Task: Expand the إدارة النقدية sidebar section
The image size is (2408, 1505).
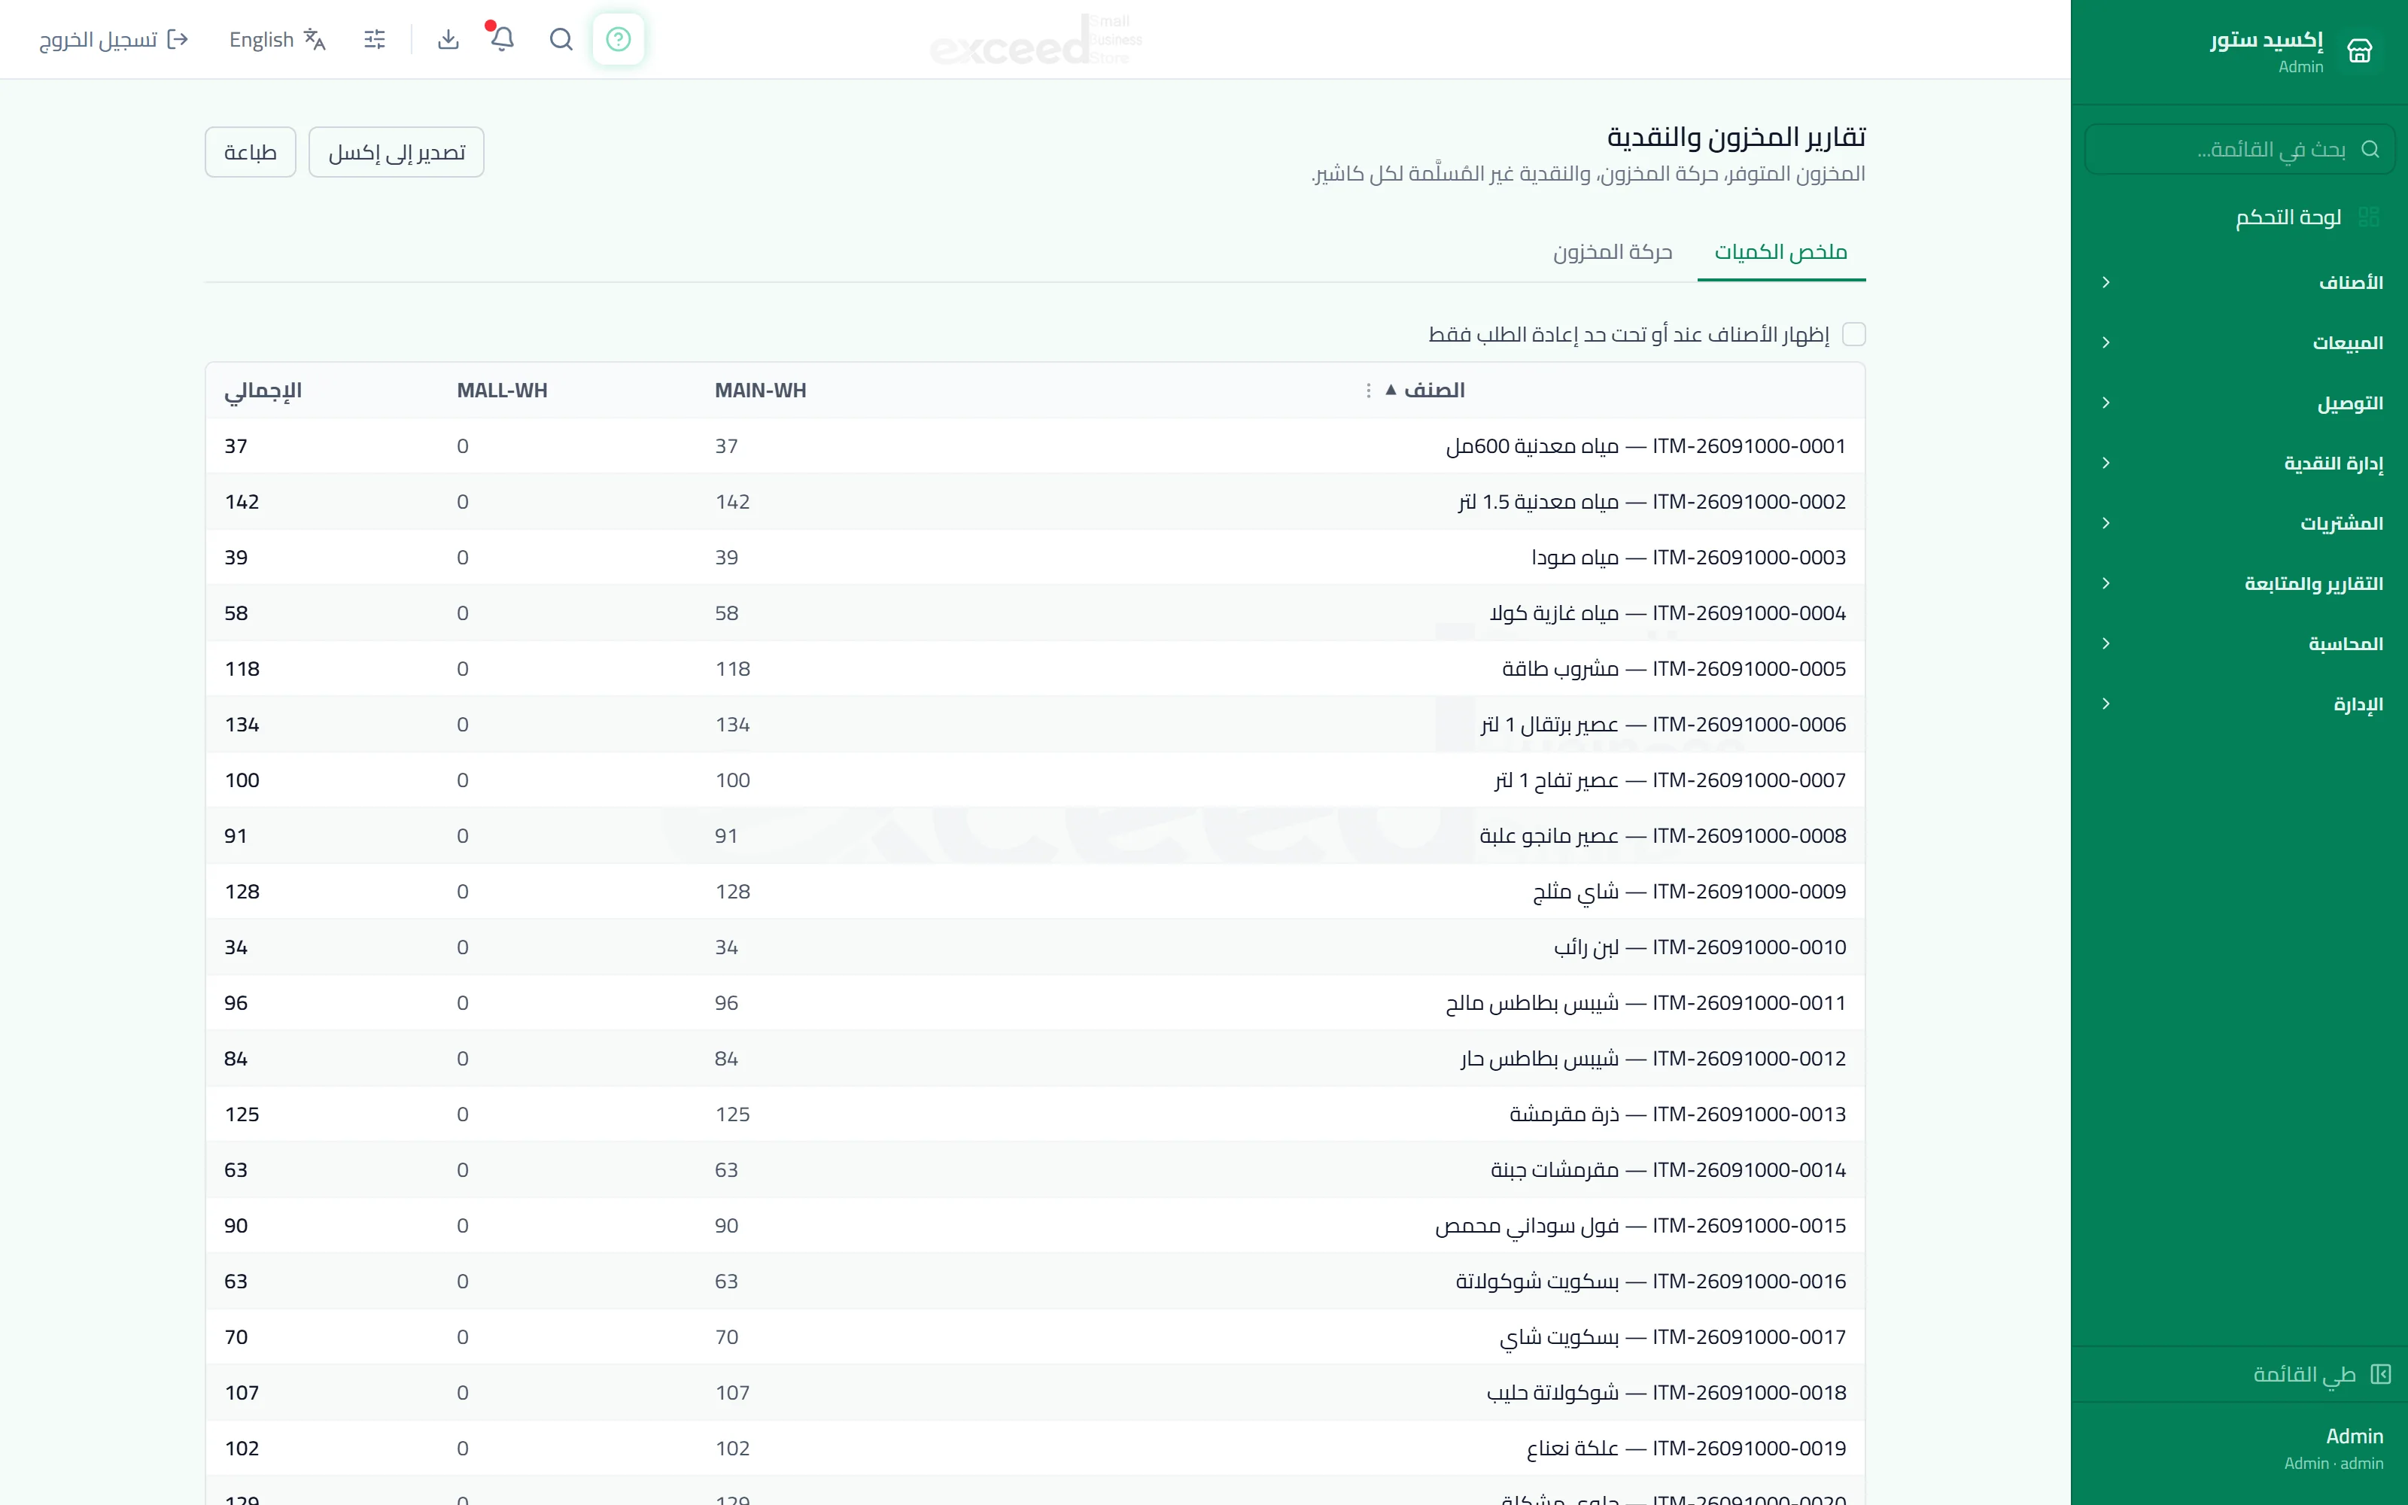Action: (x=2239, y=463)
